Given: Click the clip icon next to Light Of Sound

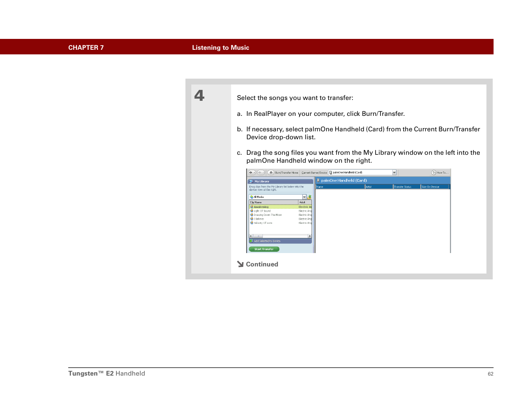Looking at the screenshot, I should pyautogui.click(x=252, y=211).
